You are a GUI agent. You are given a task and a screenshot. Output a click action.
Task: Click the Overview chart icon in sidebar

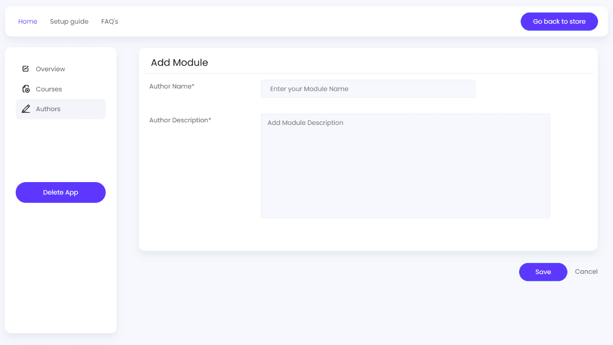[26, 69]
